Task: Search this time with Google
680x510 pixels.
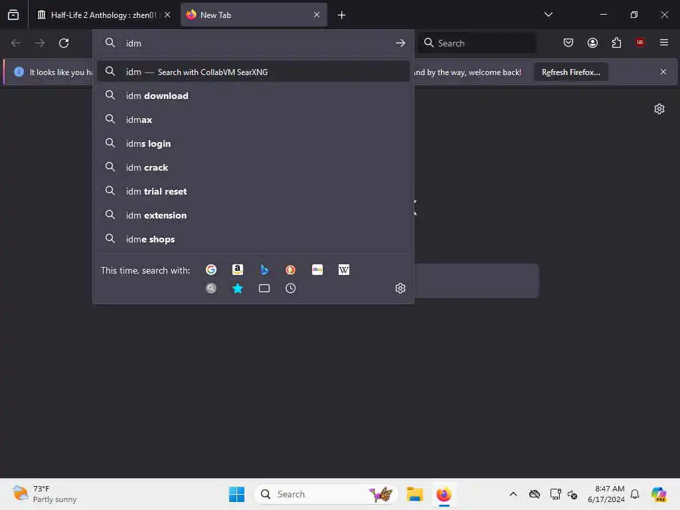Action: [211, 270]
